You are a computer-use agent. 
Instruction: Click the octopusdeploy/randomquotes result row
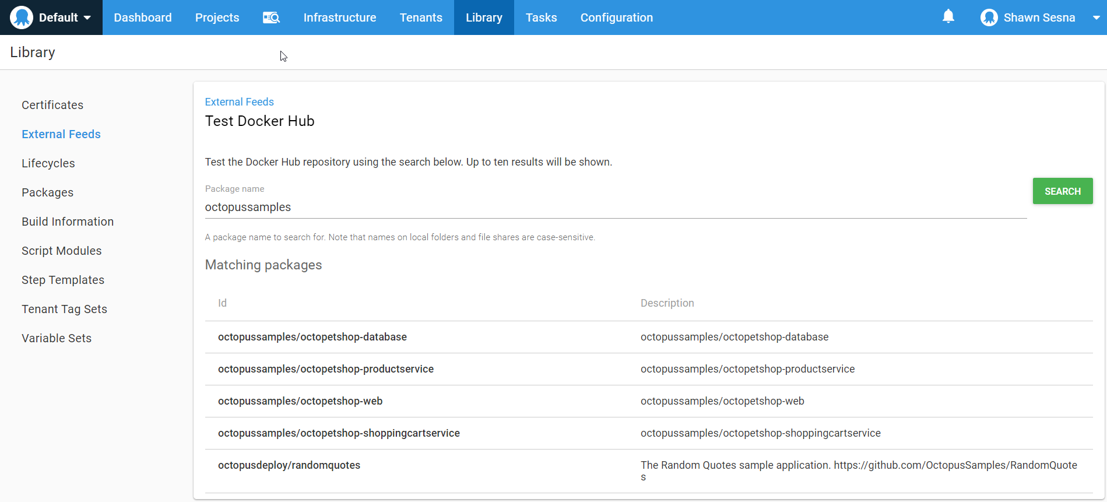(x=289, y=465)
